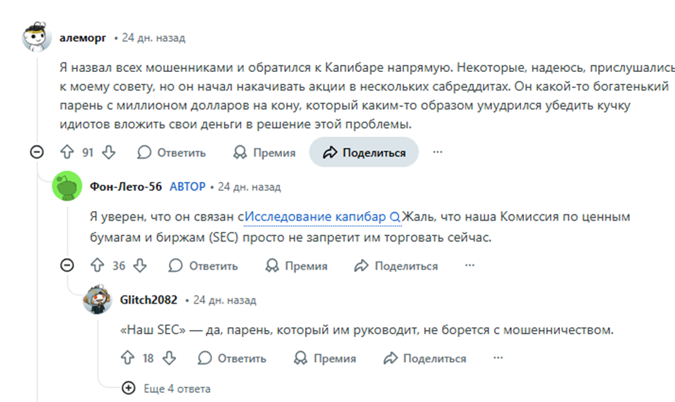Click Фон-Лето-56's green avatar

click(67, 187)
